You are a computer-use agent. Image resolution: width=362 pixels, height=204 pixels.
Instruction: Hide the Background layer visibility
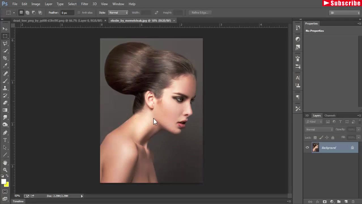(307, 148)
